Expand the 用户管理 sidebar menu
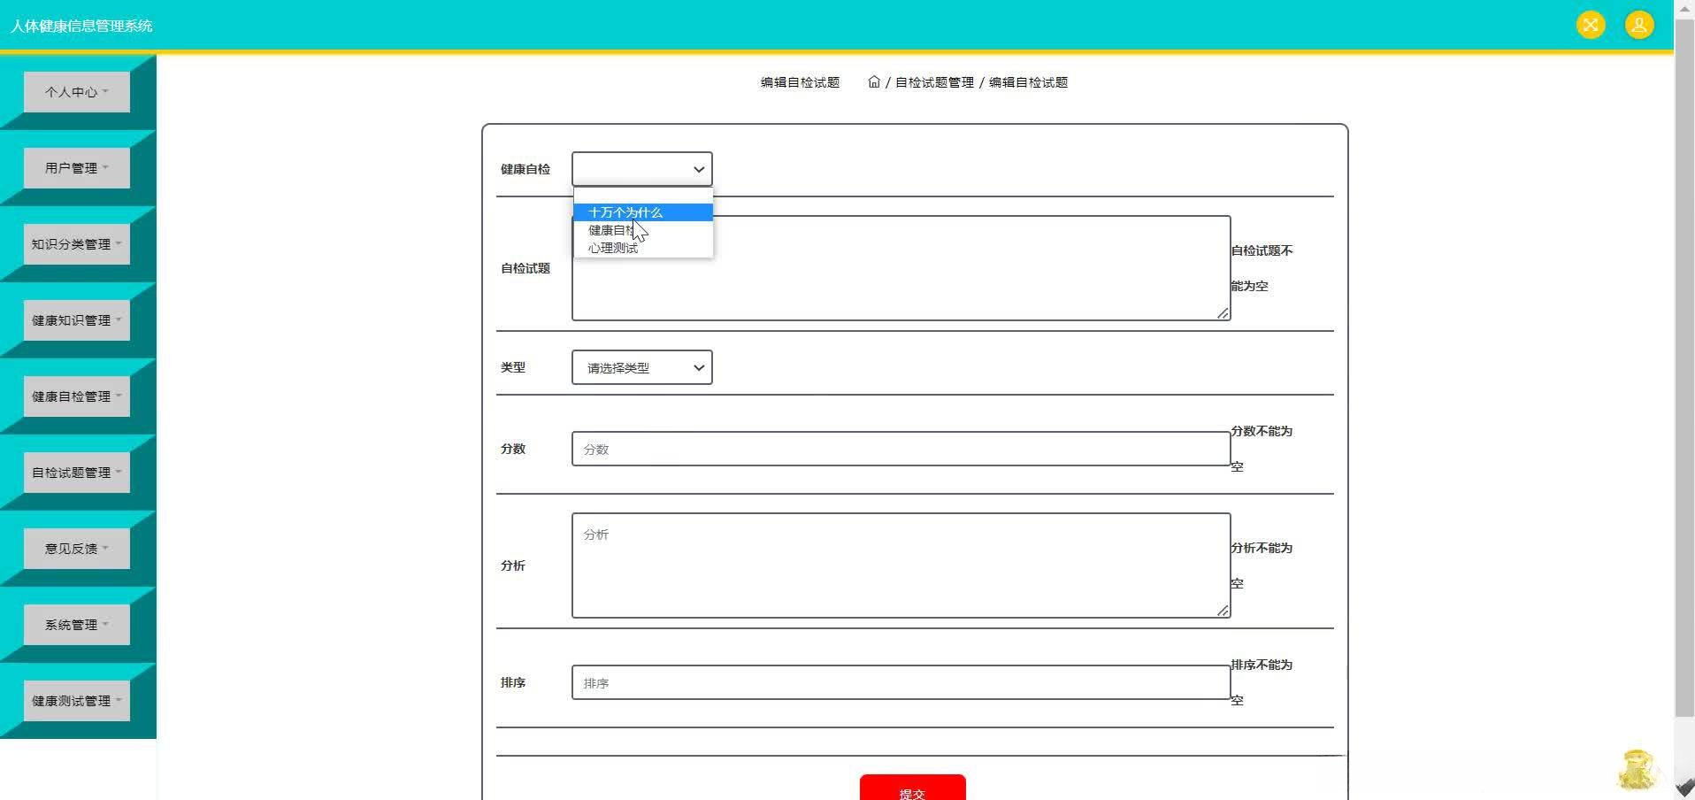 [77, 168]
